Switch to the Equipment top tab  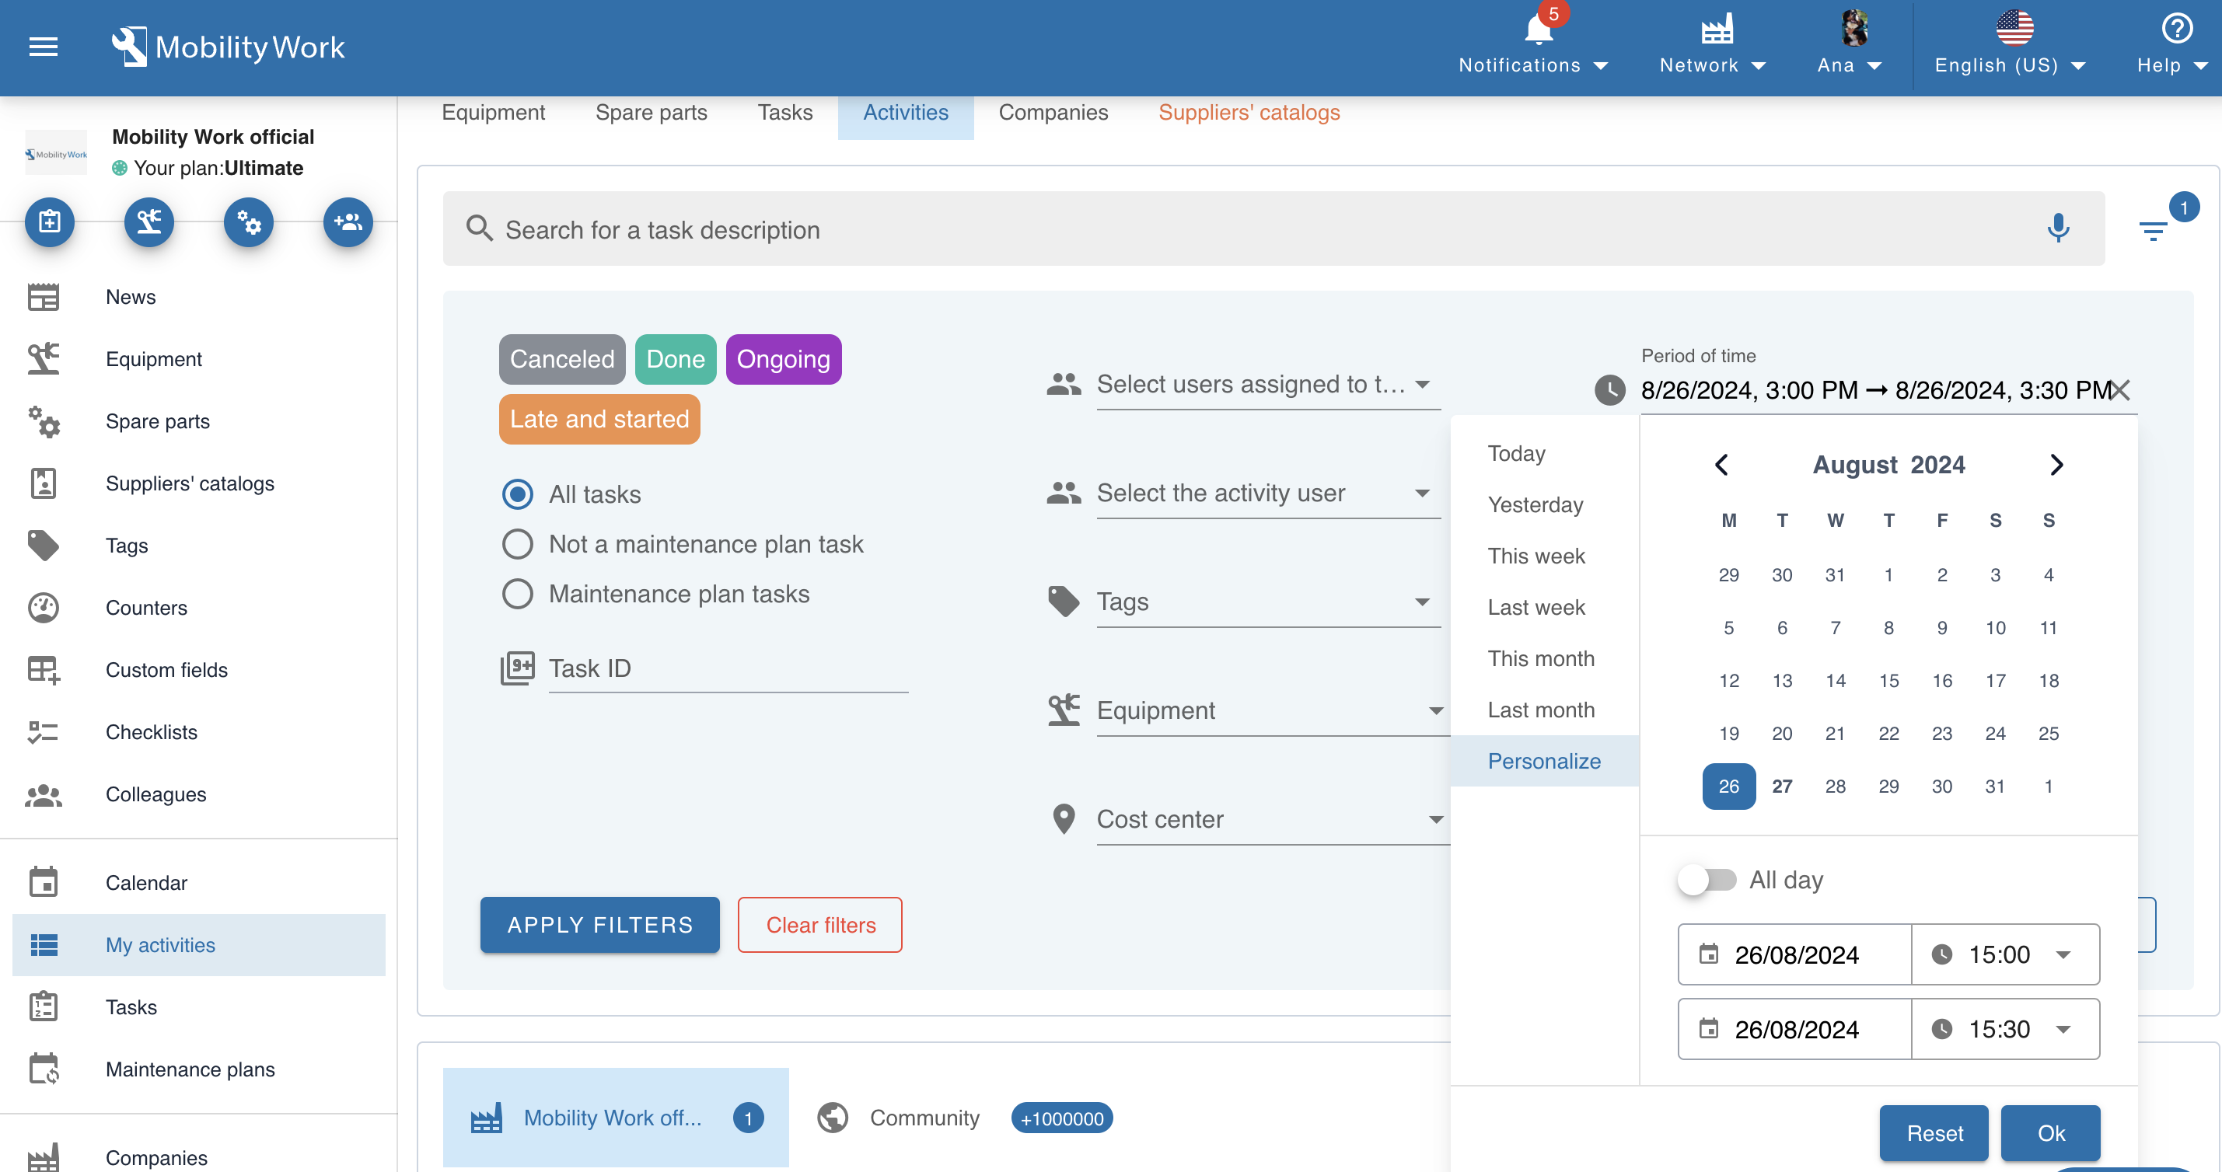coord(494,112)
